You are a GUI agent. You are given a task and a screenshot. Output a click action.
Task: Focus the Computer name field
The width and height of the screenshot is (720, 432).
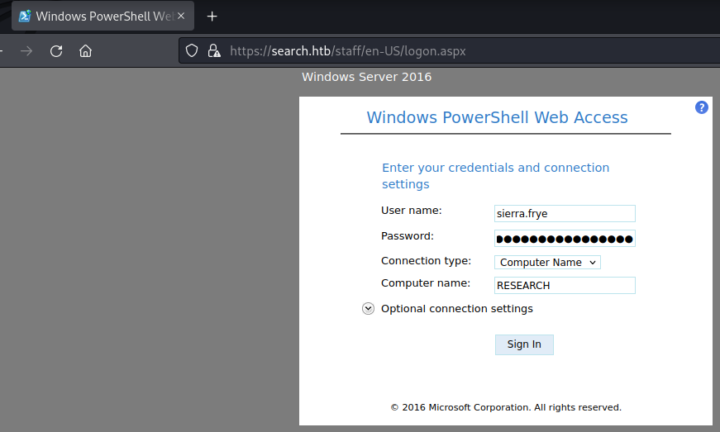click(565, 285)
